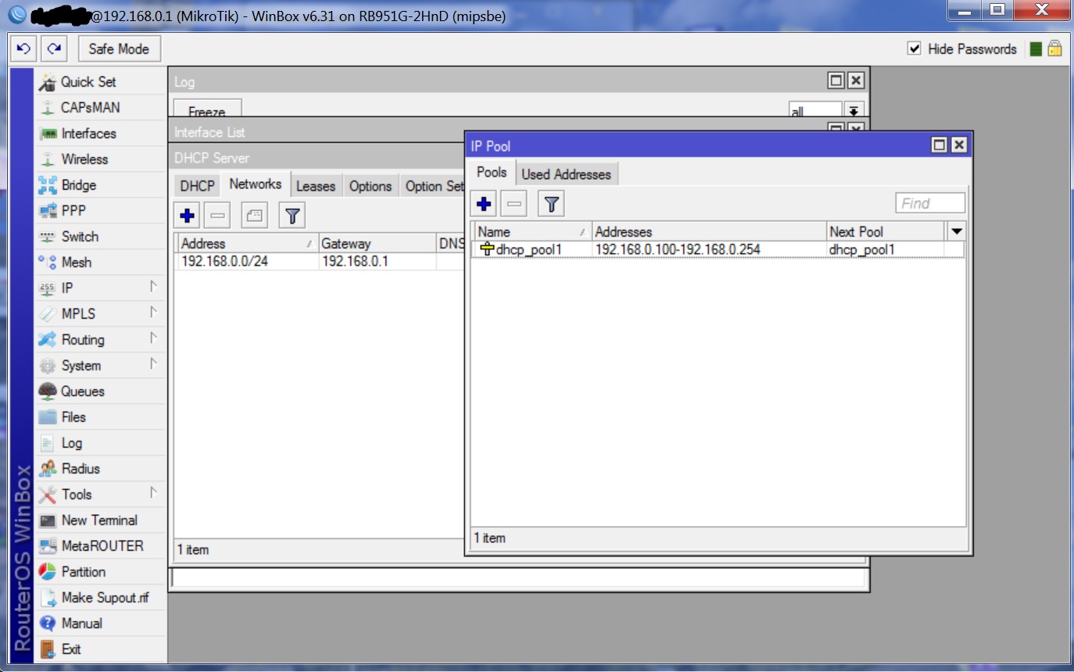The height and width of the screenshot is (672, 1074).
Task: Expand the System submenu
Action: coord(153,364)
